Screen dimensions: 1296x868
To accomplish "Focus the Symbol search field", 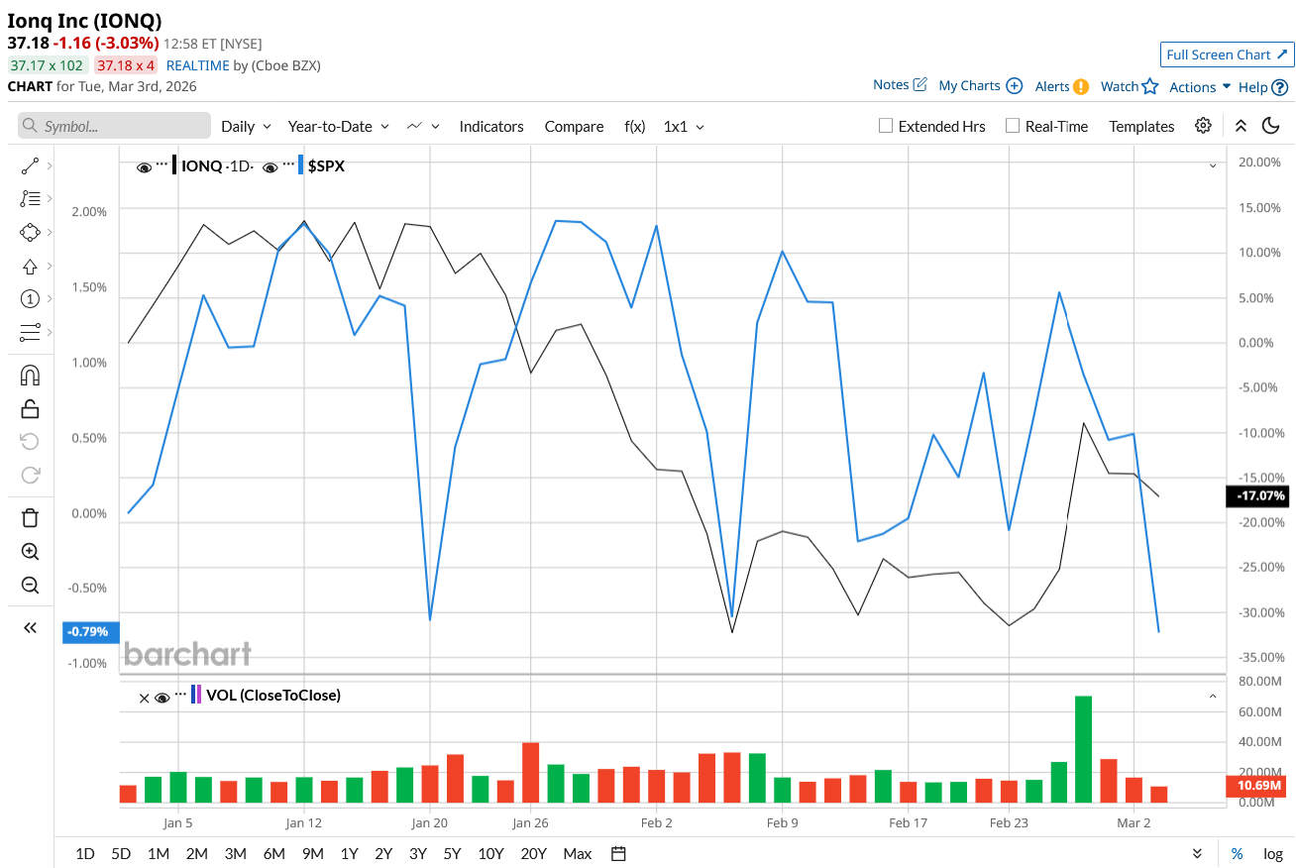I will (x=114, y=126).
